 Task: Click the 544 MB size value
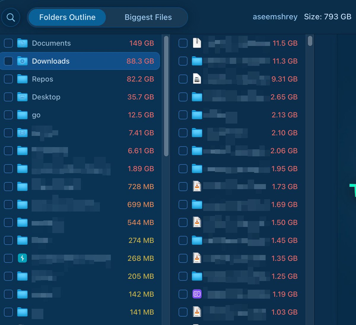click(x=141, y=222)
